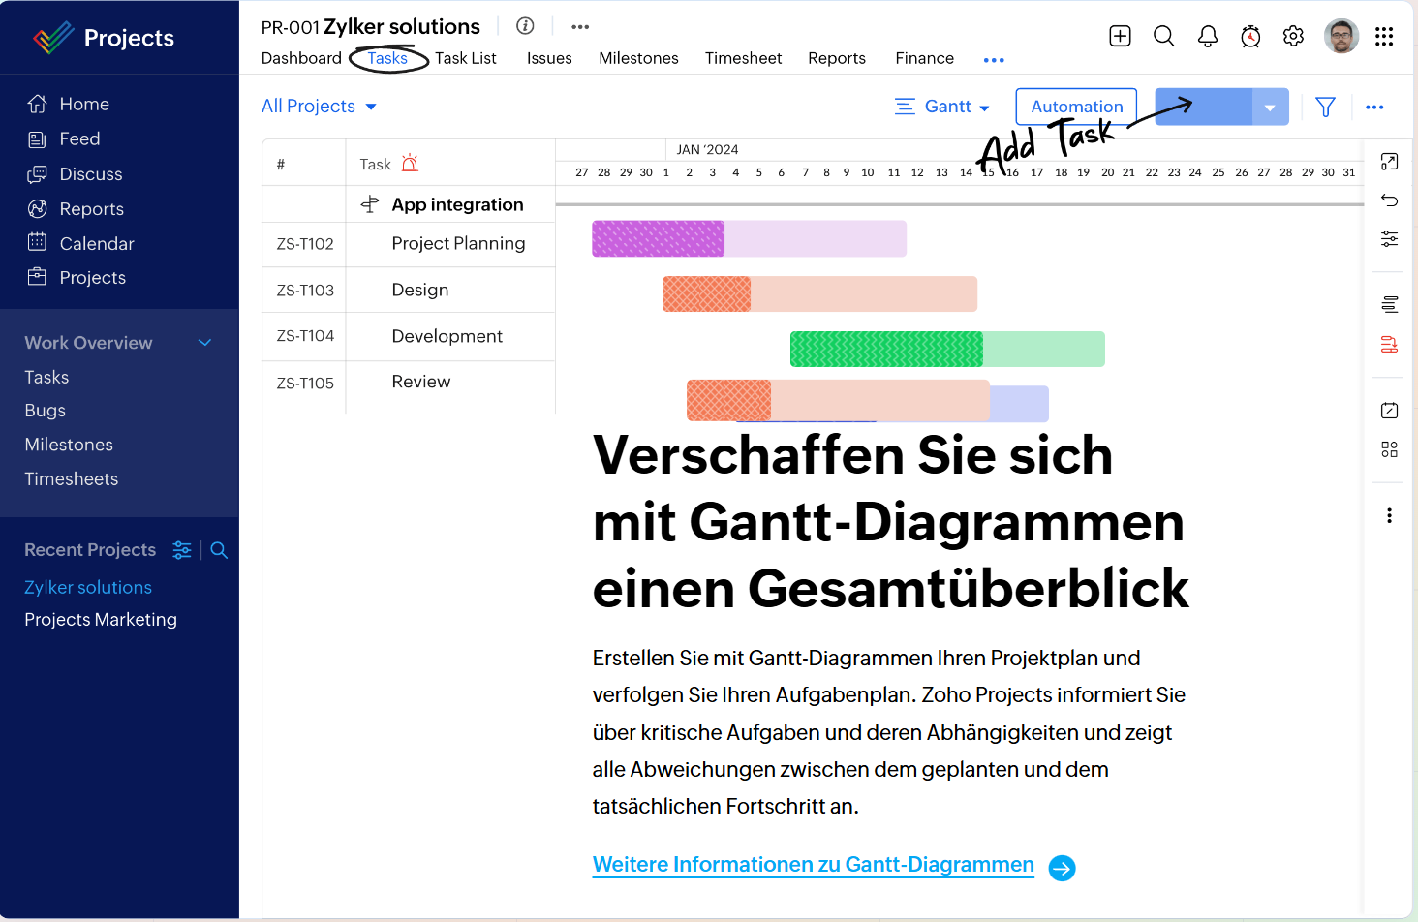This screenshot has width=1418, height=922.
Task: Click the Recent Projects filter sliders icon
Action: tap(182, 550)
